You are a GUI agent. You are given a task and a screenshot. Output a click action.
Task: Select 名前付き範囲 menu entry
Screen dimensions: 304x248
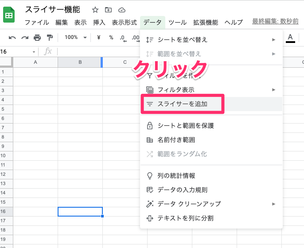pos(176,140)
